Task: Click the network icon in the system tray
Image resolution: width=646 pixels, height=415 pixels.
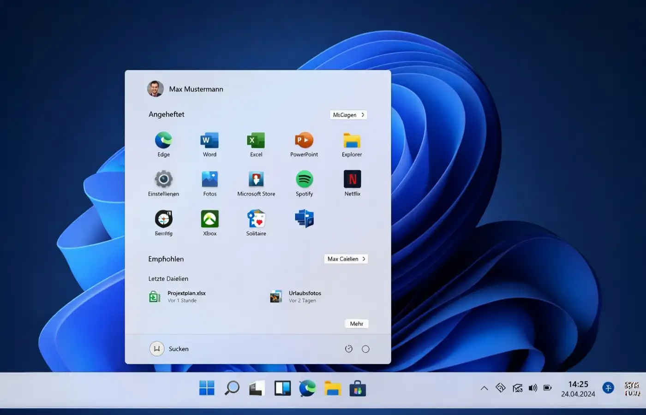Action: (517, 388)
